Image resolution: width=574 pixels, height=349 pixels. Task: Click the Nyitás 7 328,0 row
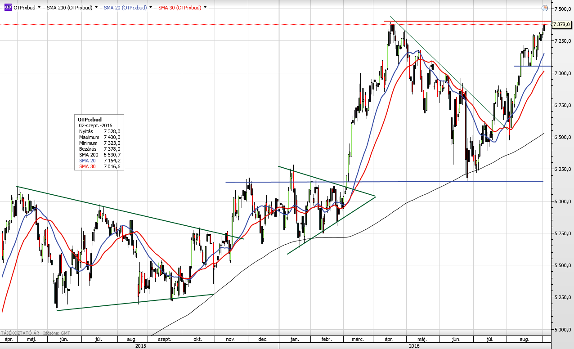click(x=99, y=131)
